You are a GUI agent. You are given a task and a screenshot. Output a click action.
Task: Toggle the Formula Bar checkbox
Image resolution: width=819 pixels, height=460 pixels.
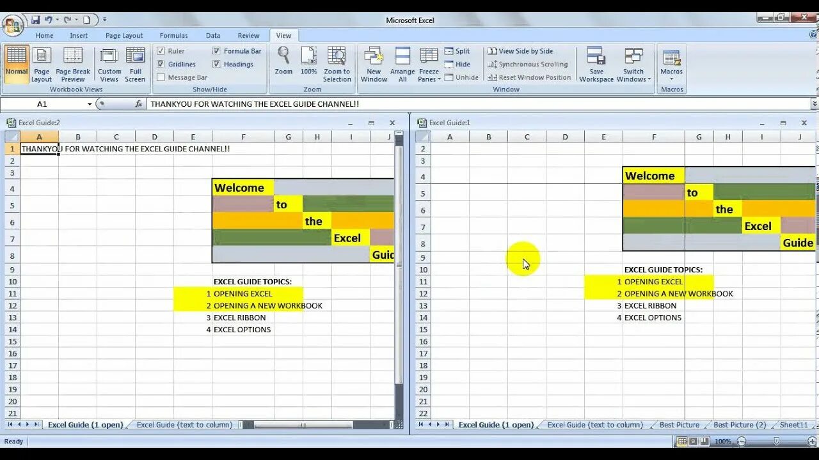[x=217, y=51]
